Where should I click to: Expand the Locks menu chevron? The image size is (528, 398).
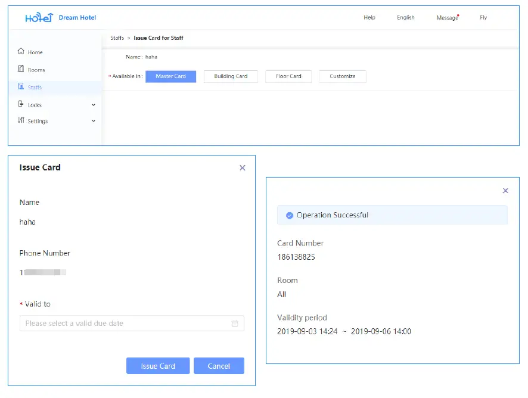94,105
